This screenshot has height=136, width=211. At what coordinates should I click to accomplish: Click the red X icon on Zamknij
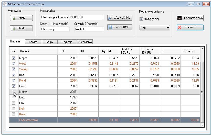[180, 27]
